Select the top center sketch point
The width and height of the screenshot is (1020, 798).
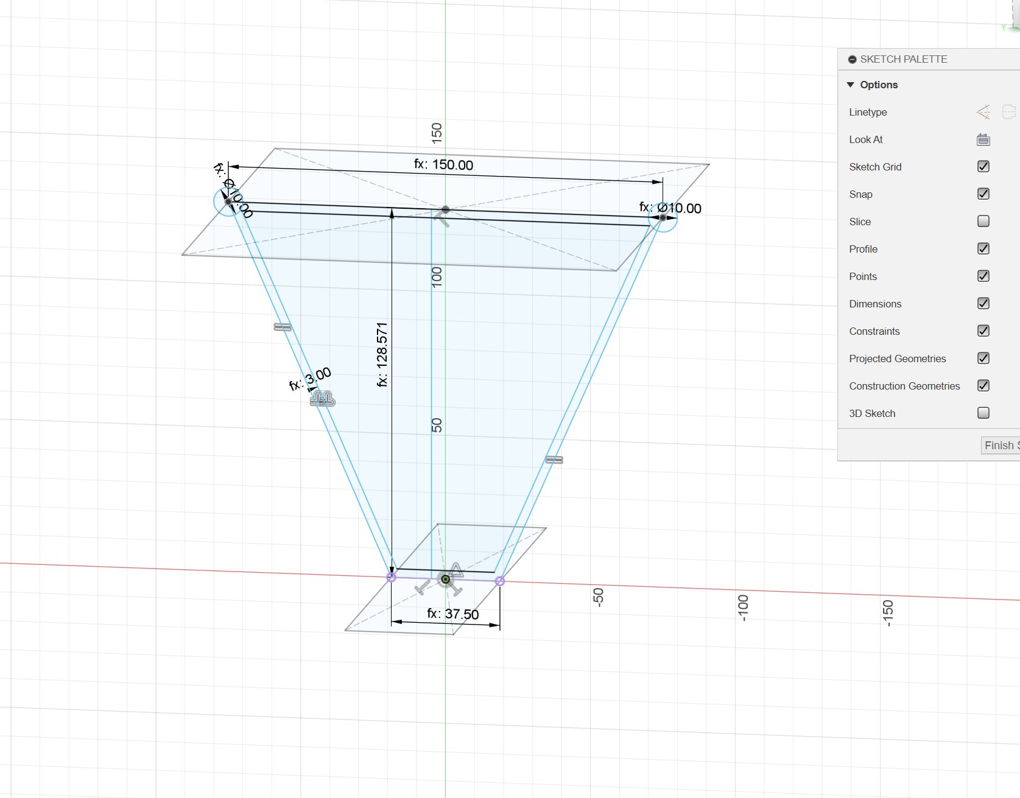tap(446, 209)
